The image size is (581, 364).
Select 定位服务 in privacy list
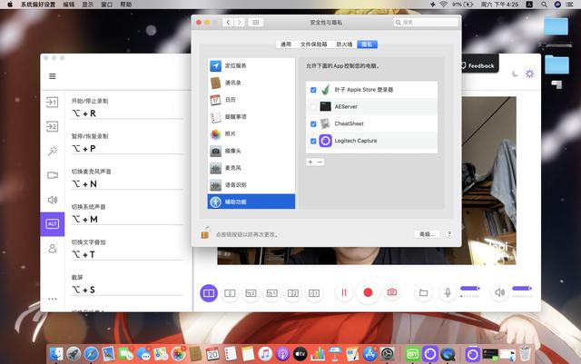tap(251, 65)
